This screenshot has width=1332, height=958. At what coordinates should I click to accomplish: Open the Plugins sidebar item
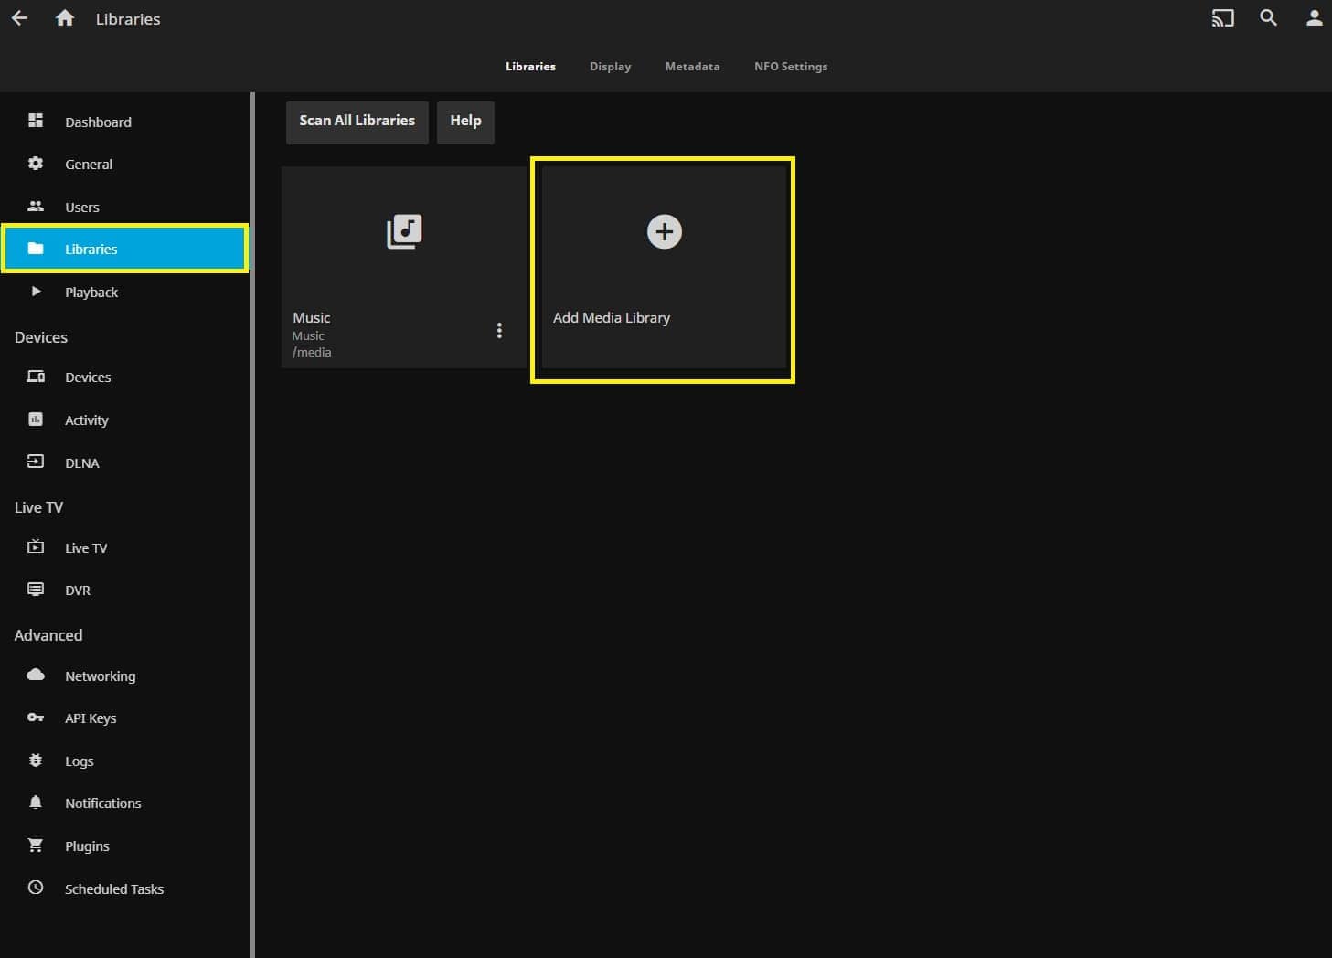87,846
